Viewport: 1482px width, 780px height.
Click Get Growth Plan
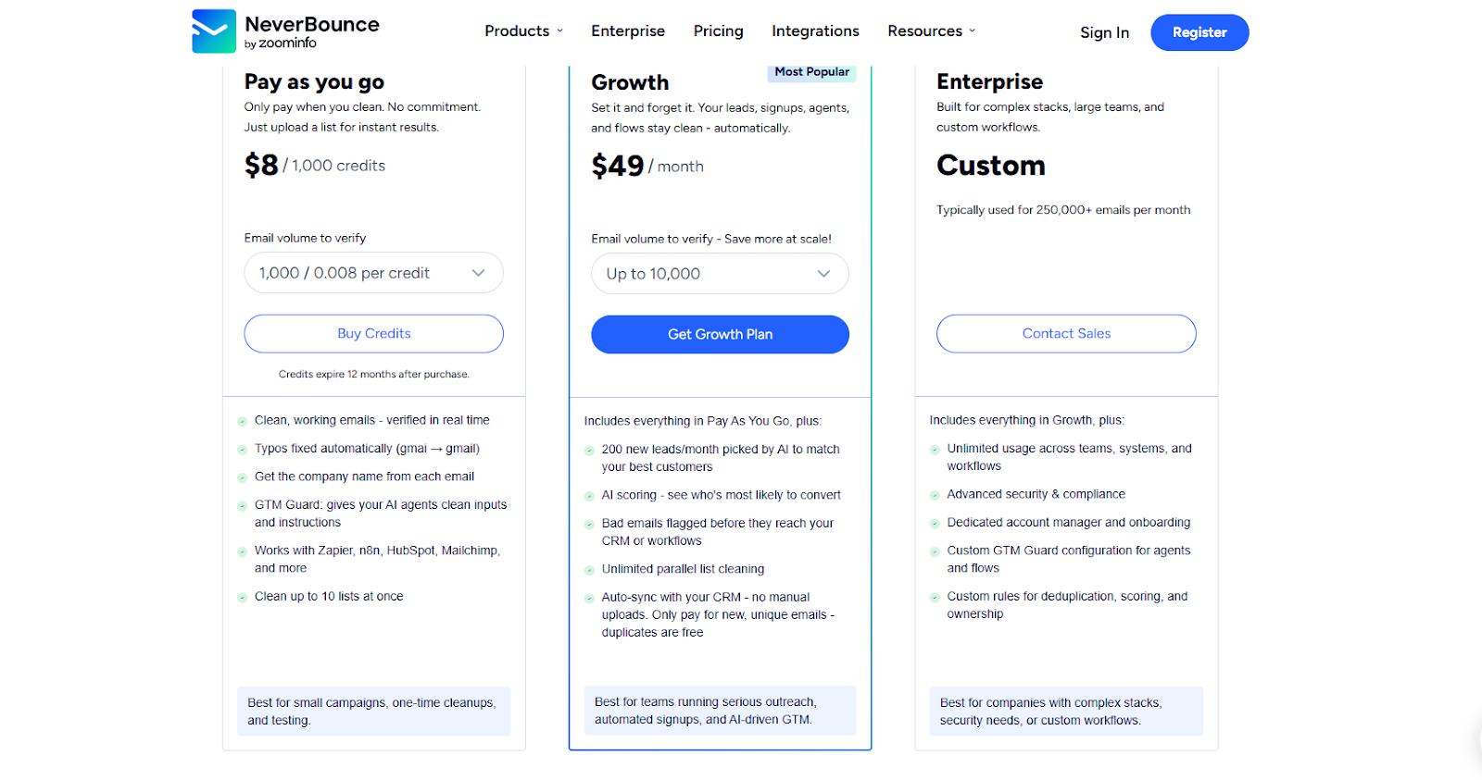pyautogui.click(x=720, y=334)
